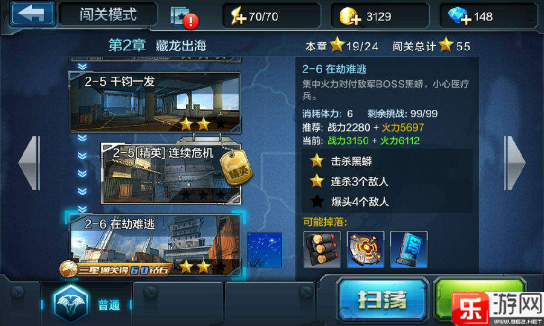Image resolution: width=544 pixels, height=326 pixels.
Task: Open the 精英 gold dog tag badge
Action: click(x=236, y=167)
